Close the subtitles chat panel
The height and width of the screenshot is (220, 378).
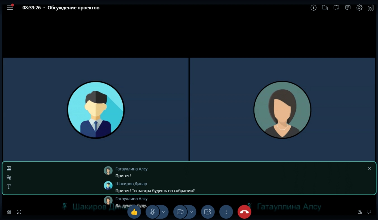369,169
